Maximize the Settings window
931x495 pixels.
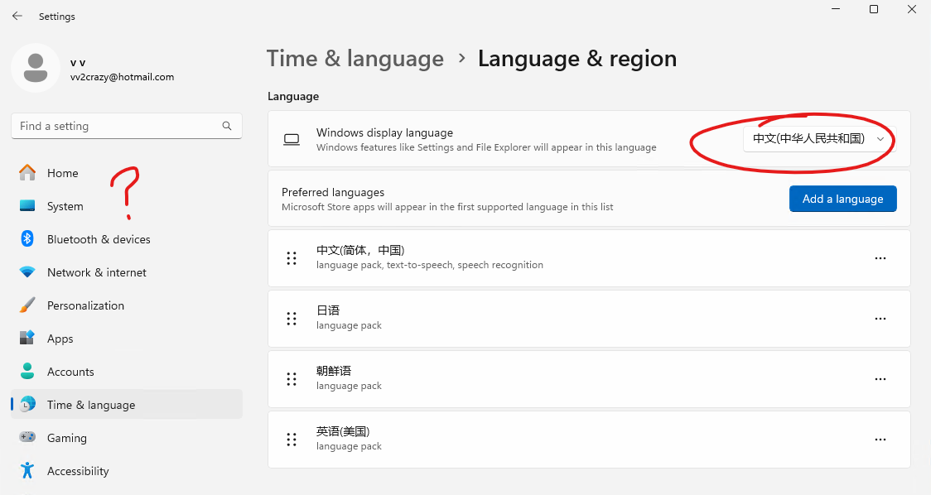pyautogui.click(x=874, y=9)
